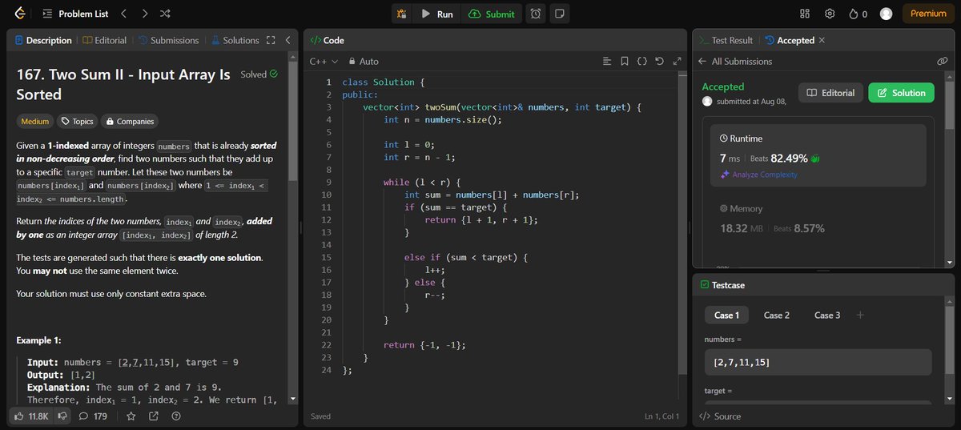Open the help question mark icon
961x430 pixels.
[x=175, y=416]
